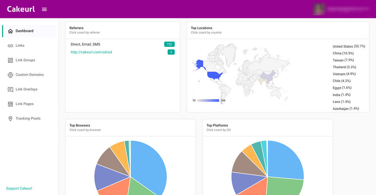Select Thailand (5.3%) entry
Viewport: 376px width, 195px height.
[344, 67]
